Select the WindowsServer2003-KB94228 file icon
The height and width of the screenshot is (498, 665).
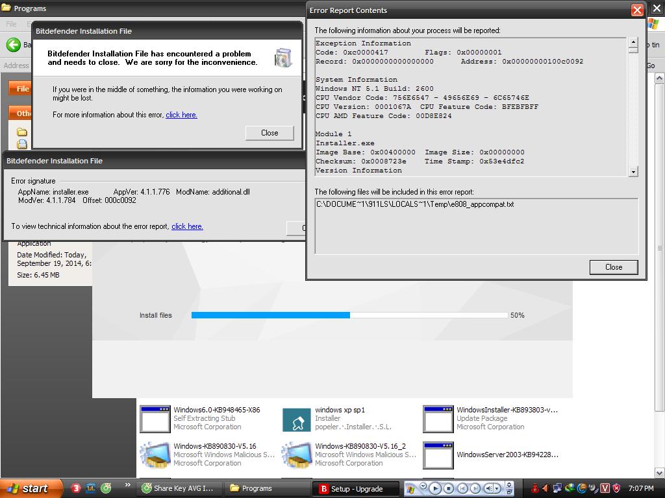click(x=438, y=455)
